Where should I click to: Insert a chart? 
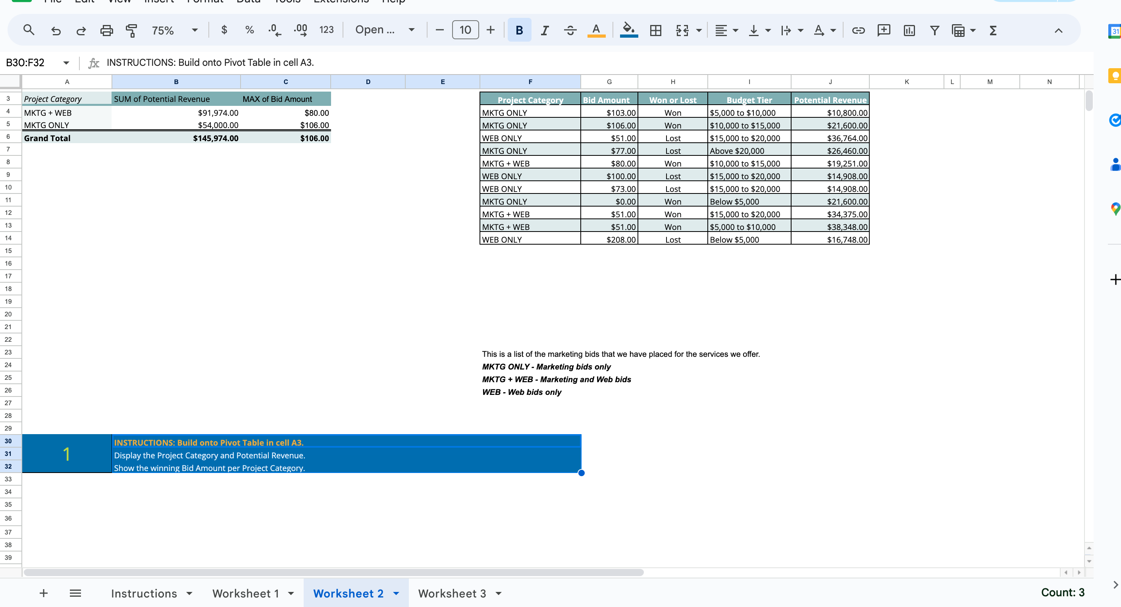[x=909, y=30]
